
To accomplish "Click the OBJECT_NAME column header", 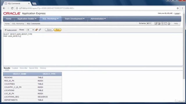I will pyautogui.click(x=20, y=74).
